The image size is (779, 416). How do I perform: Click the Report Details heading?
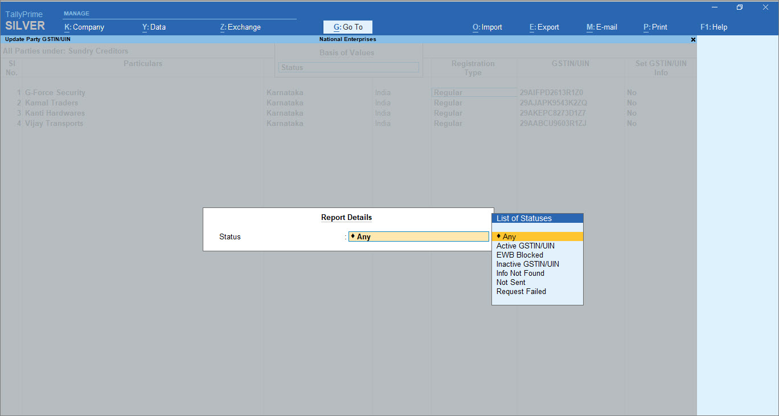pos(347,217)
